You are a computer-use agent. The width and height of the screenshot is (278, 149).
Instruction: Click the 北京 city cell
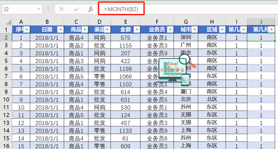[186, 99]
